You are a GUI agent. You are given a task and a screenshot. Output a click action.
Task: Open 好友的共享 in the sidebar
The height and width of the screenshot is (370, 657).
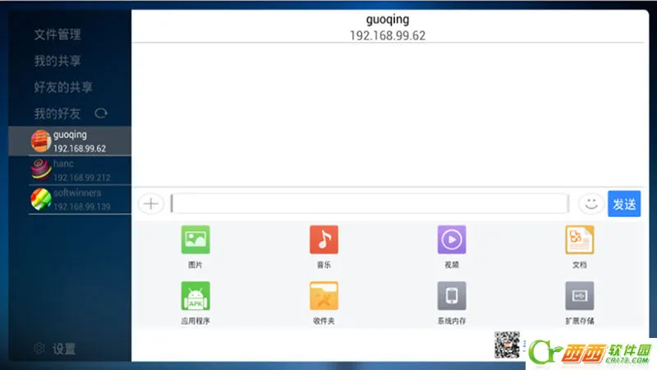coord(63,87)
